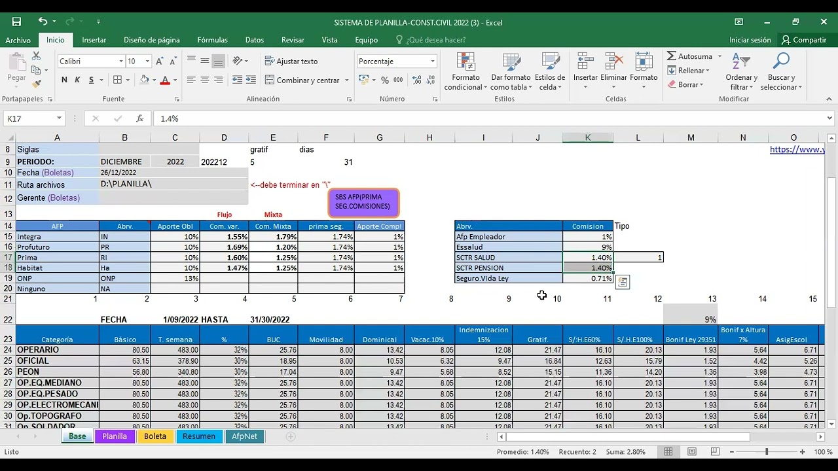Screen dimensions: 838x471
Task: Open Ordenar y filtrar menu
Action: click(x=741, y=72)
